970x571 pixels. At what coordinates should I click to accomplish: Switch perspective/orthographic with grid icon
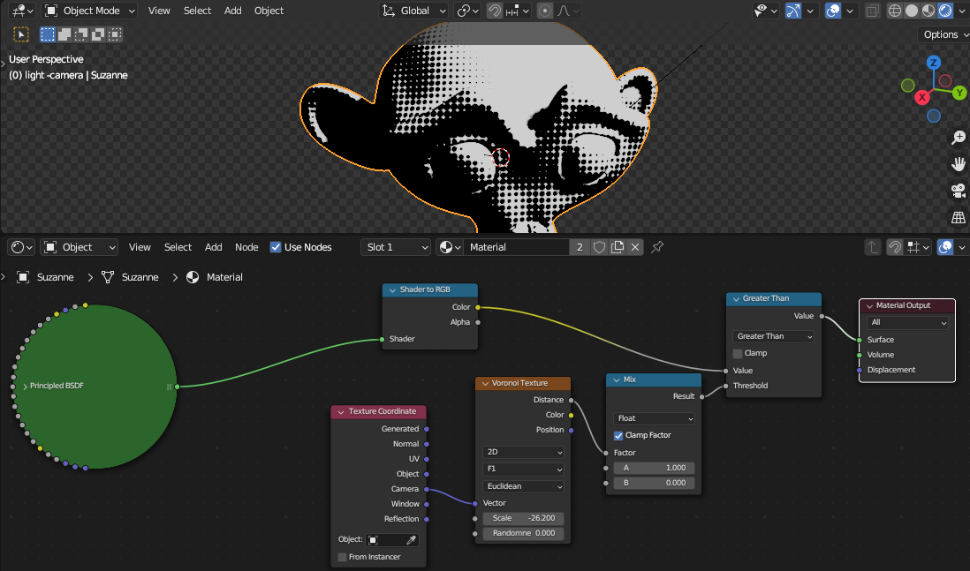[x=959, y=217]
